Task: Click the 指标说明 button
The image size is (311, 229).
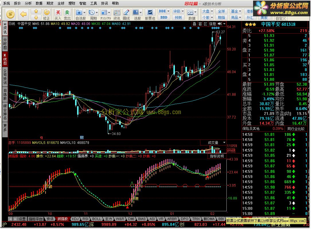Action: (217, 156)
